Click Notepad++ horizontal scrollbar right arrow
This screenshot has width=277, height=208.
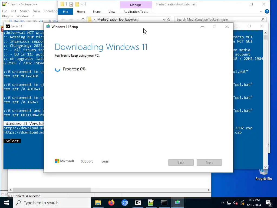click(209, 190)
